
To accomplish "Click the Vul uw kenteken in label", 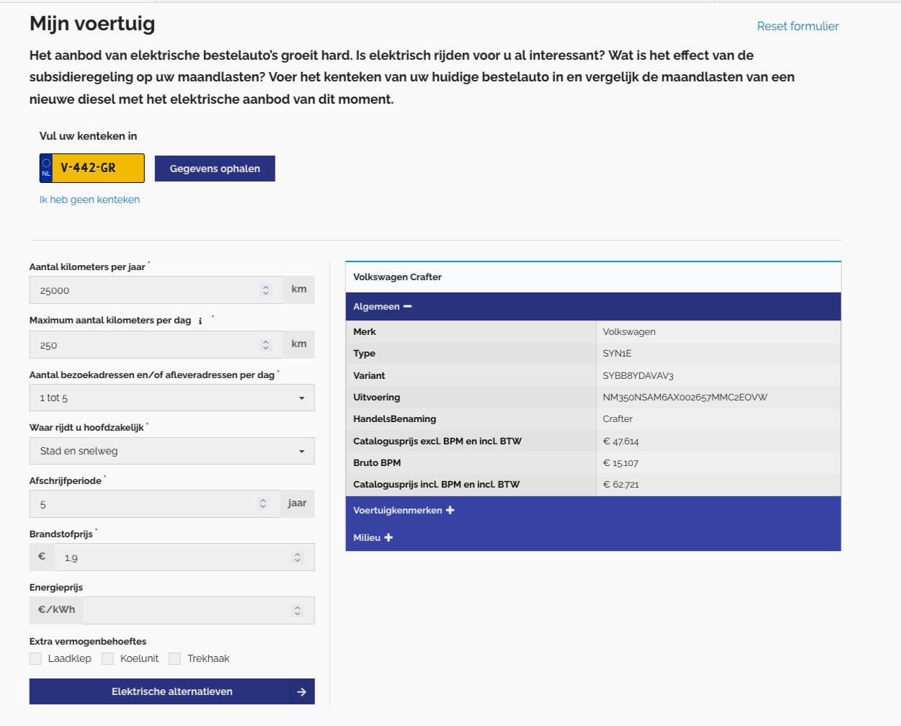I will [88, 136].
